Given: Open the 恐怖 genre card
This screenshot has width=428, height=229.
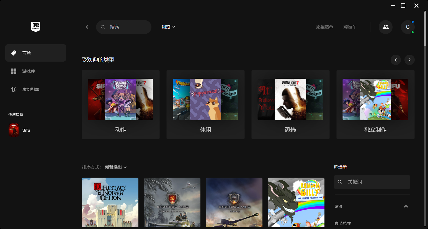Looking at the screenshot, I should point(290,105).
